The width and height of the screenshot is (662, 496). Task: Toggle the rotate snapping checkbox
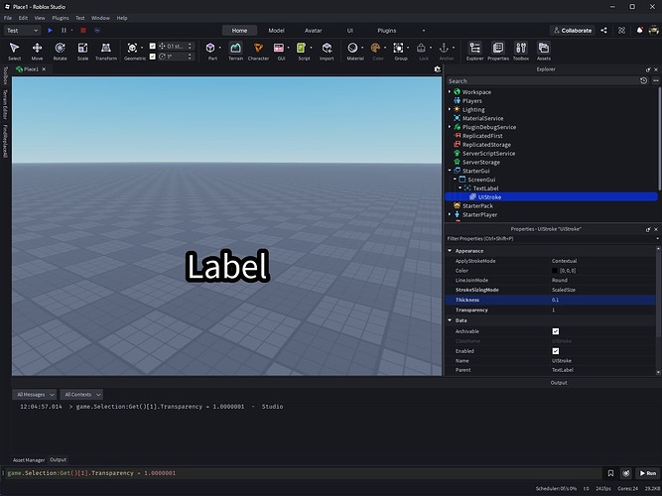(153, 57)
